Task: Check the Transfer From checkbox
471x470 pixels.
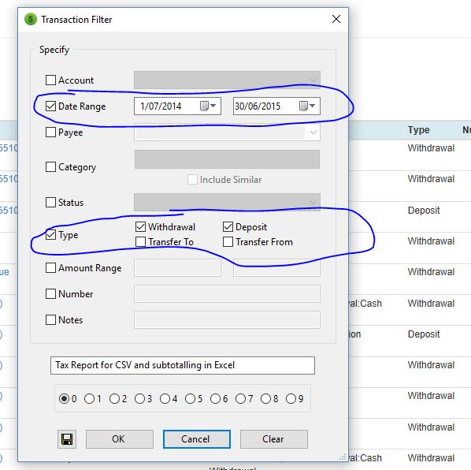Action: [228, 242]
